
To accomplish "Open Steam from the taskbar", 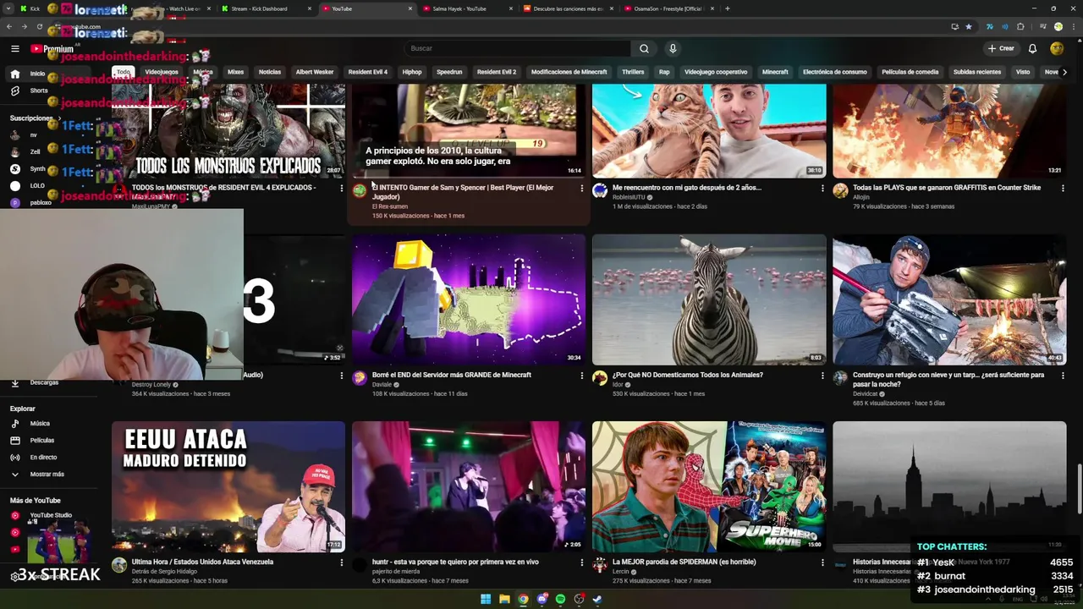I will click(597, 599).
